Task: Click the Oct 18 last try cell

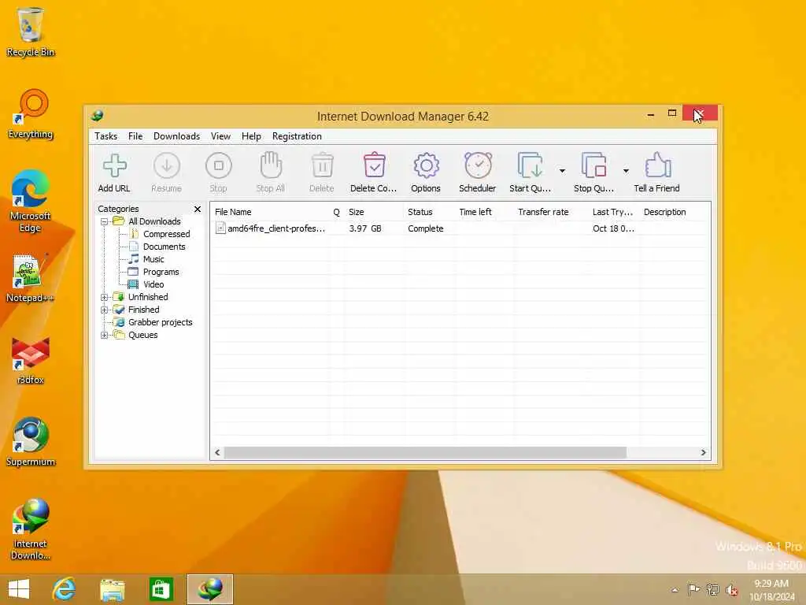Action: (x=613, y=228)
